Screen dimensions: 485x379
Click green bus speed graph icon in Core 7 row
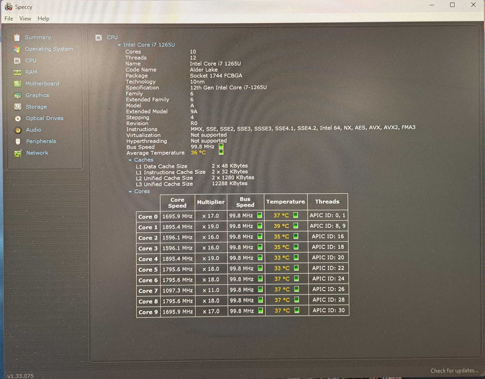260,289
